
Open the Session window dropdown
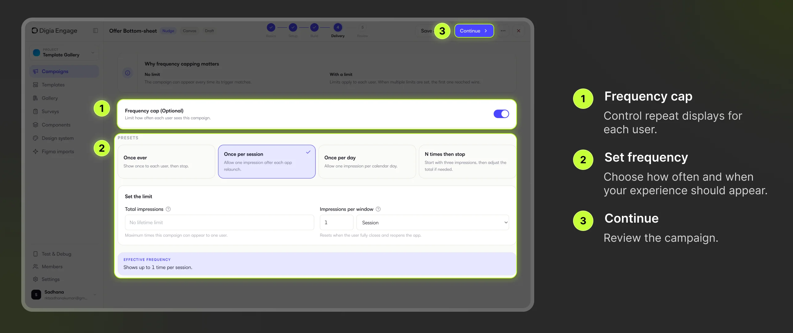[433, 222]
